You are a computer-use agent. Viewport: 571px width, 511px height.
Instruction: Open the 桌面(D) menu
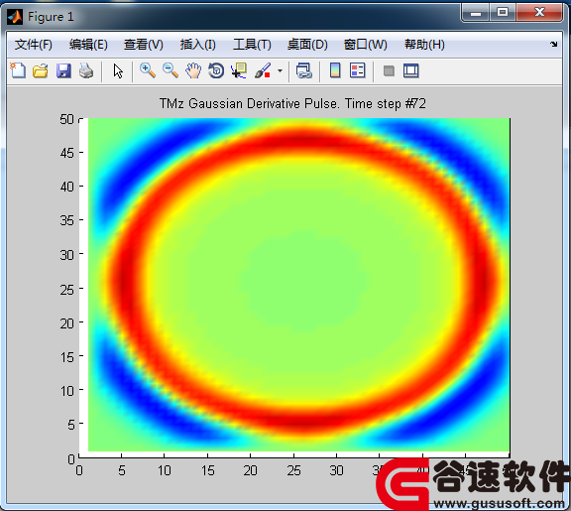[x=307, y=45]
